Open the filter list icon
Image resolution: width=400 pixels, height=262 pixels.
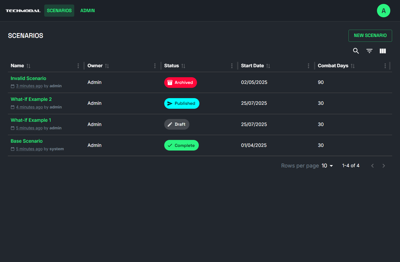[x=369, y=51]
